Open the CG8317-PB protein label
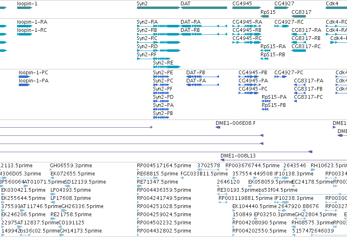The image size is (347, 237). [308, 89]
